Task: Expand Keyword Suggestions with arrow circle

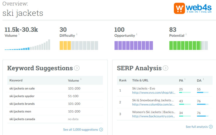Action: [77, 68]
